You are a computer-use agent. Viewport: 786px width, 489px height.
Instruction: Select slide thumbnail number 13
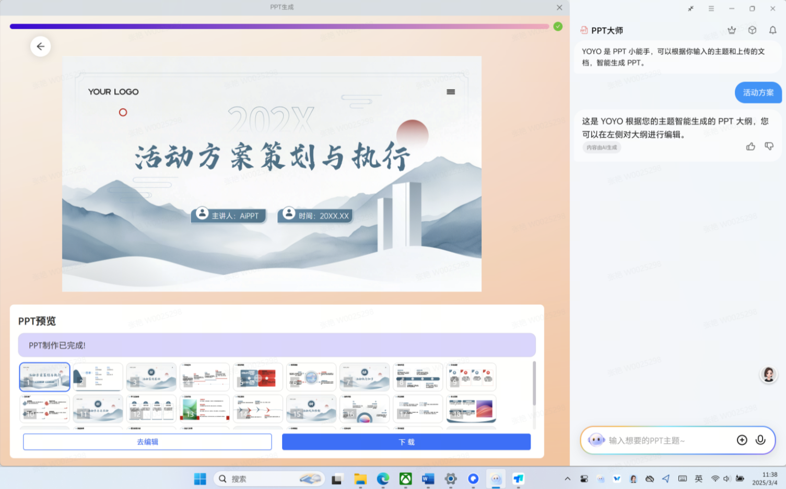tap(205, 409)
